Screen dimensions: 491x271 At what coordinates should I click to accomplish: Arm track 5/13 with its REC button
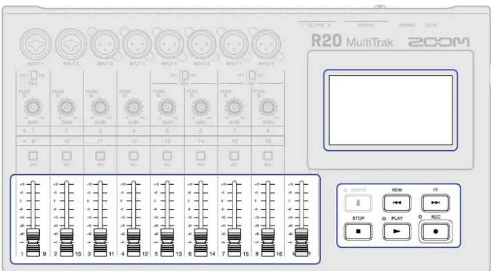(x=167, y=156)
